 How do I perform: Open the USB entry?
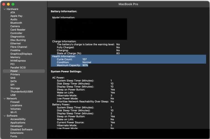point(13,95)
